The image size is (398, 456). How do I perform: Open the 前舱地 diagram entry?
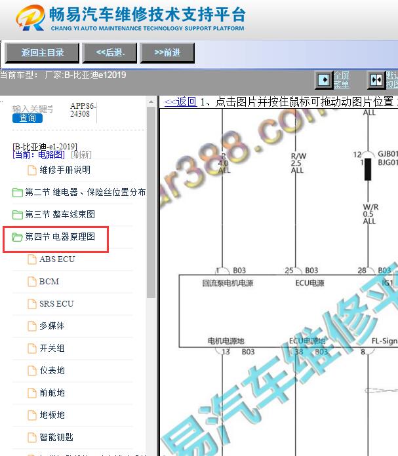click(52, 393)
